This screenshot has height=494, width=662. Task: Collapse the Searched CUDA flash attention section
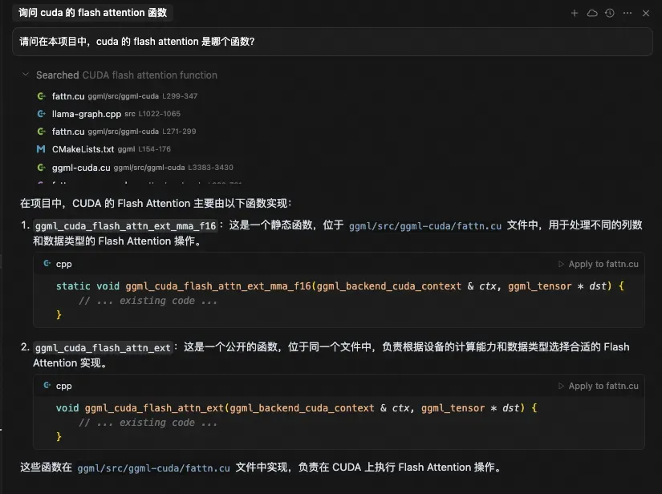[24, 75]
